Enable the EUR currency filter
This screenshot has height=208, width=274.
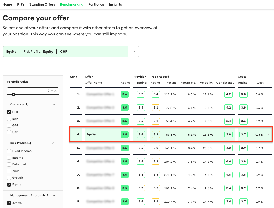(9, 119)
